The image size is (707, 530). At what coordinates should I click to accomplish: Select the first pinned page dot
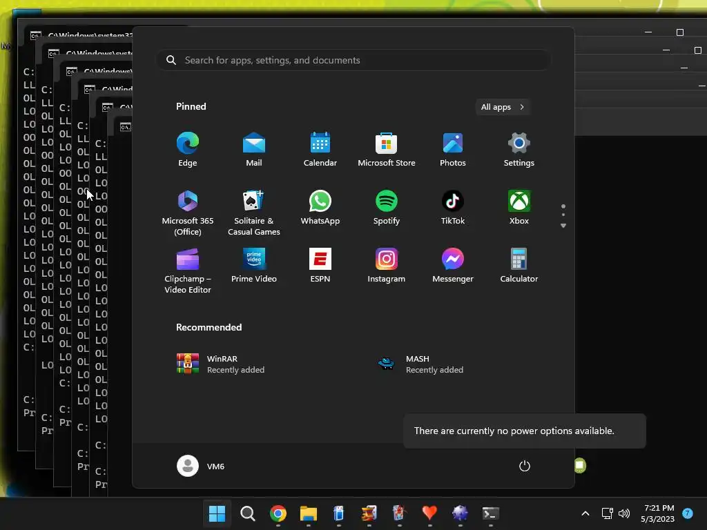[x=563, y=206]
